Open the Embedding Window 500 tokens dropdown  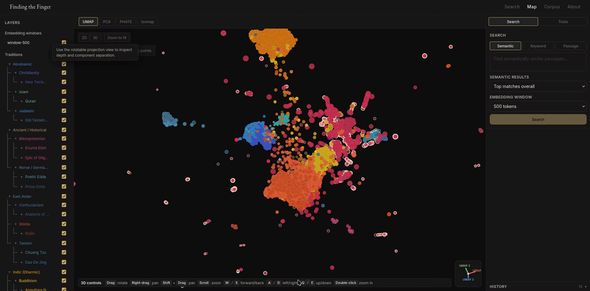click(538, 106)
